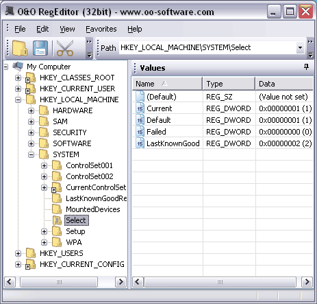This screenshot has height=304, width=317.
Task: Open the Edit menu
Action: coord(42,29)
